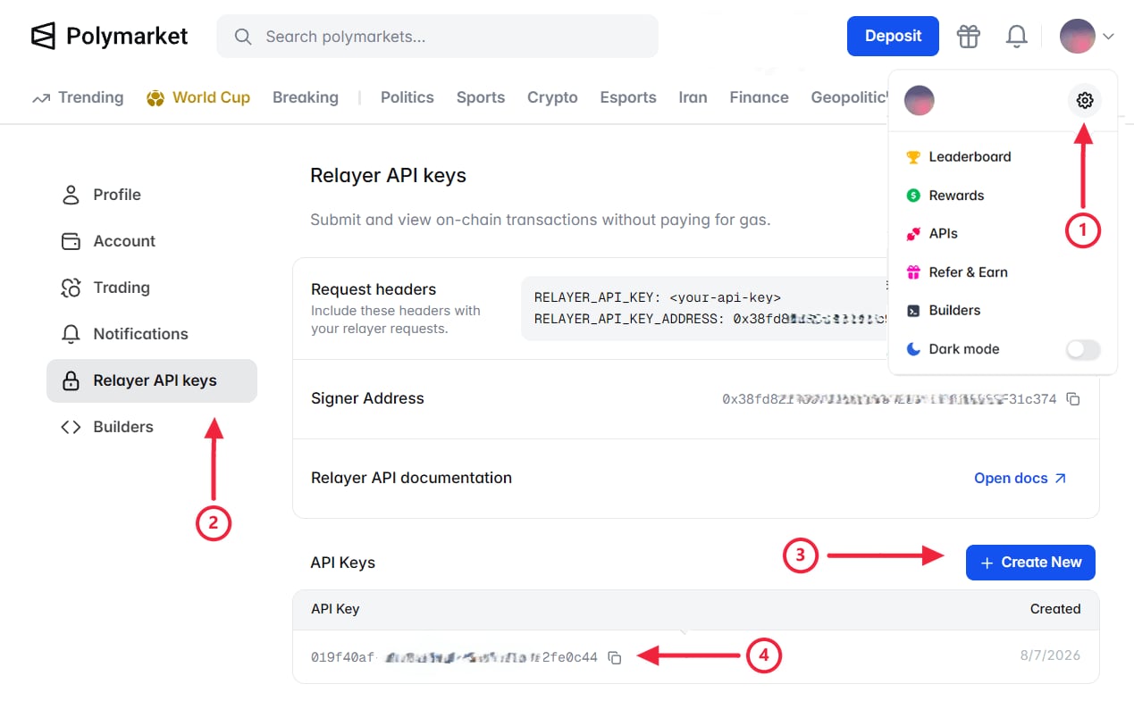Copy the Signer Address
Viewport: 1134px width, 701px height.
1074,399
